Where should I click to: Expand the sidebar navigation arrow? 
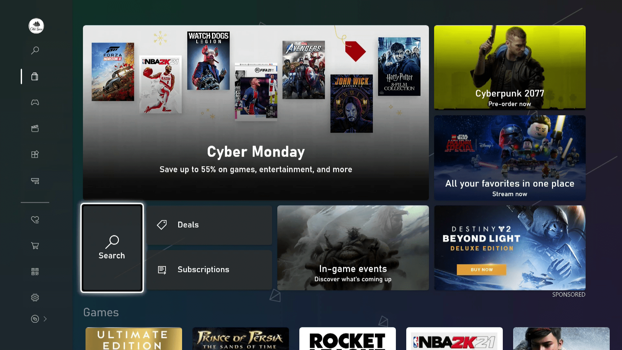pos(45,319)
